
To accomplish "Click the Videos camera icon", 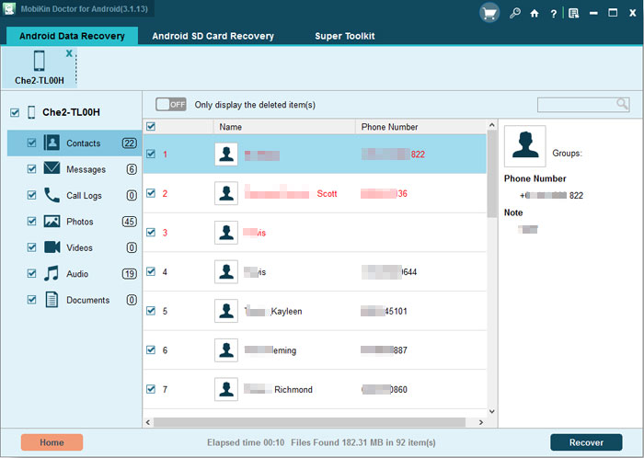I will tap(52, 247).
